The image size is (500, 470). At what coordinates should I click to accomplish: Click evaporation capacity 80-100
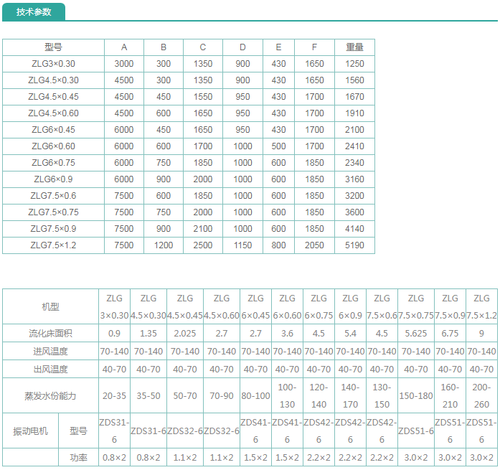(x=256, y=396)
